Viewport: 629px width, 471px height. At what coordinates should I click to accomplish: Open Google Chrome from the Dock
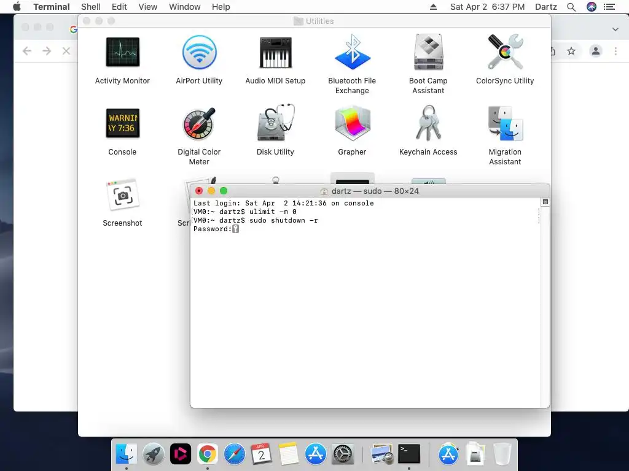point(208,454)
